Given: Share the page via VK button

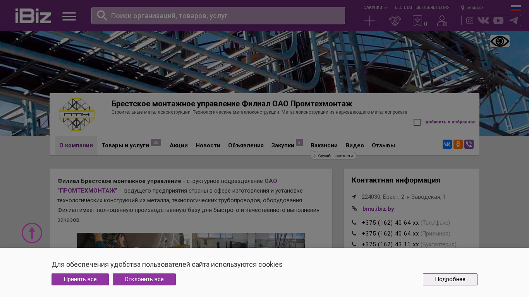Looking at the screenshot, I should click(x=447, y=144).
